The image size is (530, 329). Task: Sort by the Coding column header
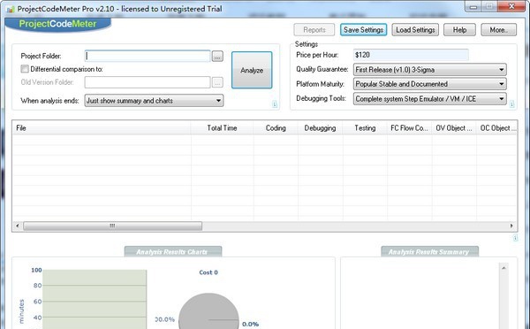[276, 128]
